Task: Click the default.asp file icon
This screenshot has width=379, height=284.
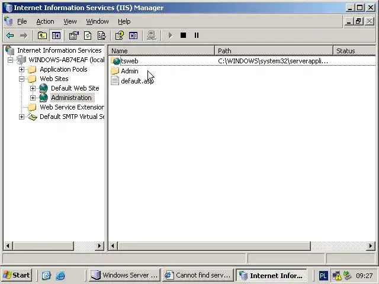Action: click(115, 80)
